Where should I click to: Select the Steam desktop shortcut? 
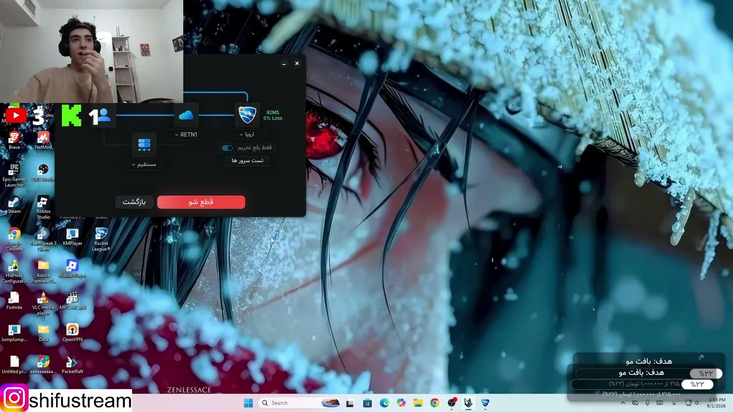click(14, 204)
